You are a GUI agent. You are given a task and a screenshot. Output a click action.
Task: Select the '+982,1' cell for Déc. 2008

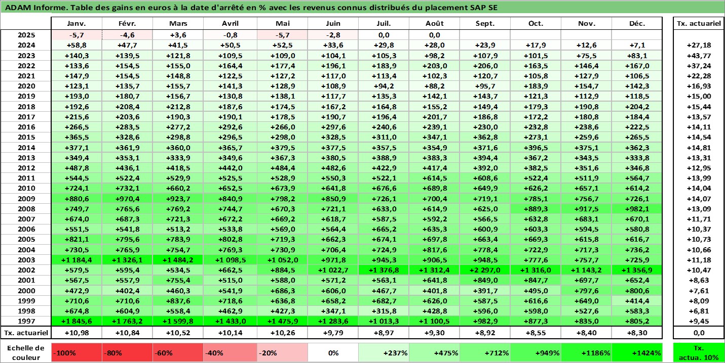point(637,209)
